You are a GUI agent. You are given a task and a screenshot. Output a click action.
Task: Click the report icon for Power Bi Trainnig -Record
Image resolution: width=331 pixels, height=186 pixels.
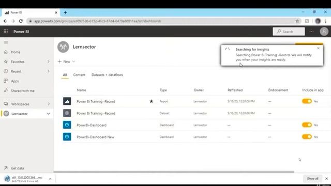tap(67, 101)
